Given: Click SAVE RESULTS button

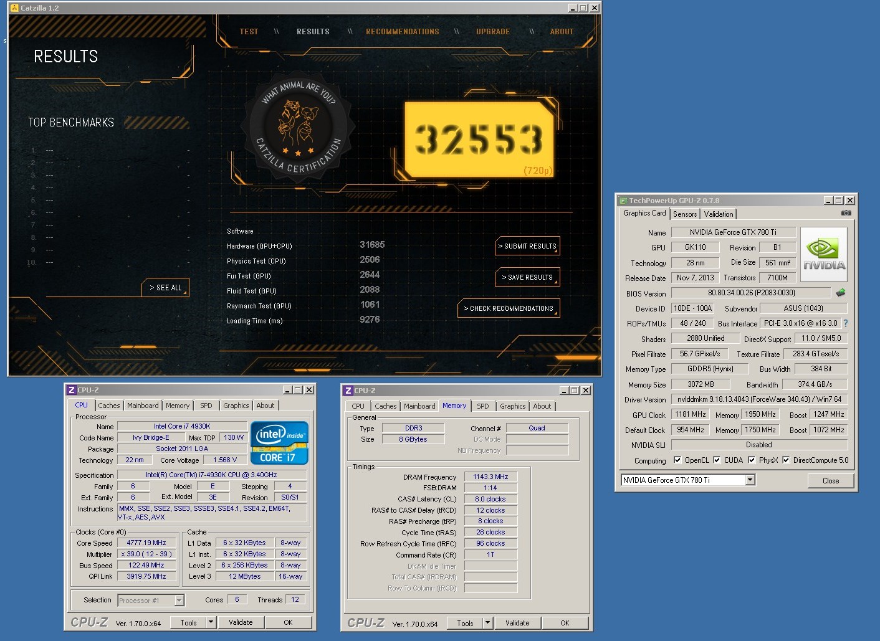Looking at the screenshot, I should coord(527,277).
